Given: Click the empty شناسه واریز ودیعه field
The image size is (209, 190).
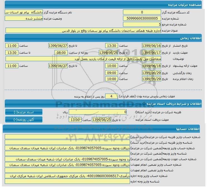Looking at the screenshot, I should [x=67, y=153].
